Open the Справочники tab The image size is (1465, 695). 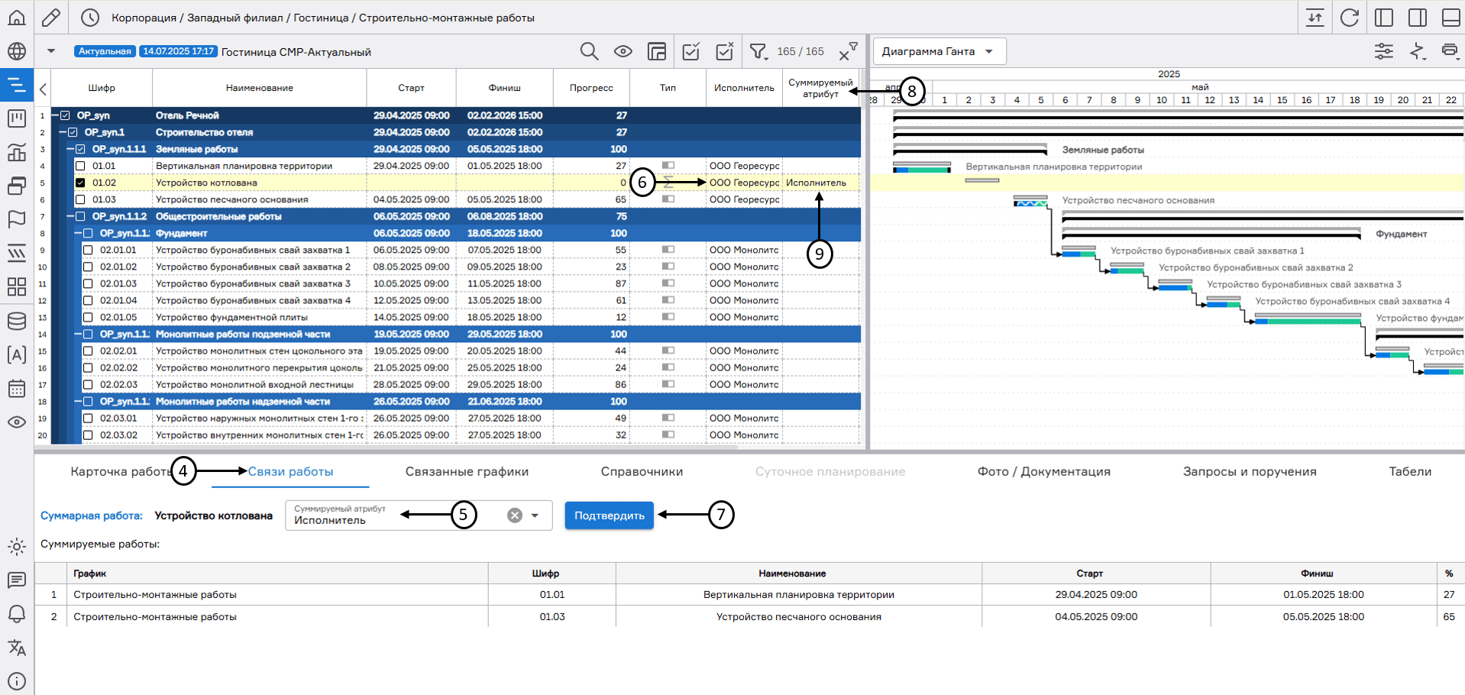(x=642, y=471)
